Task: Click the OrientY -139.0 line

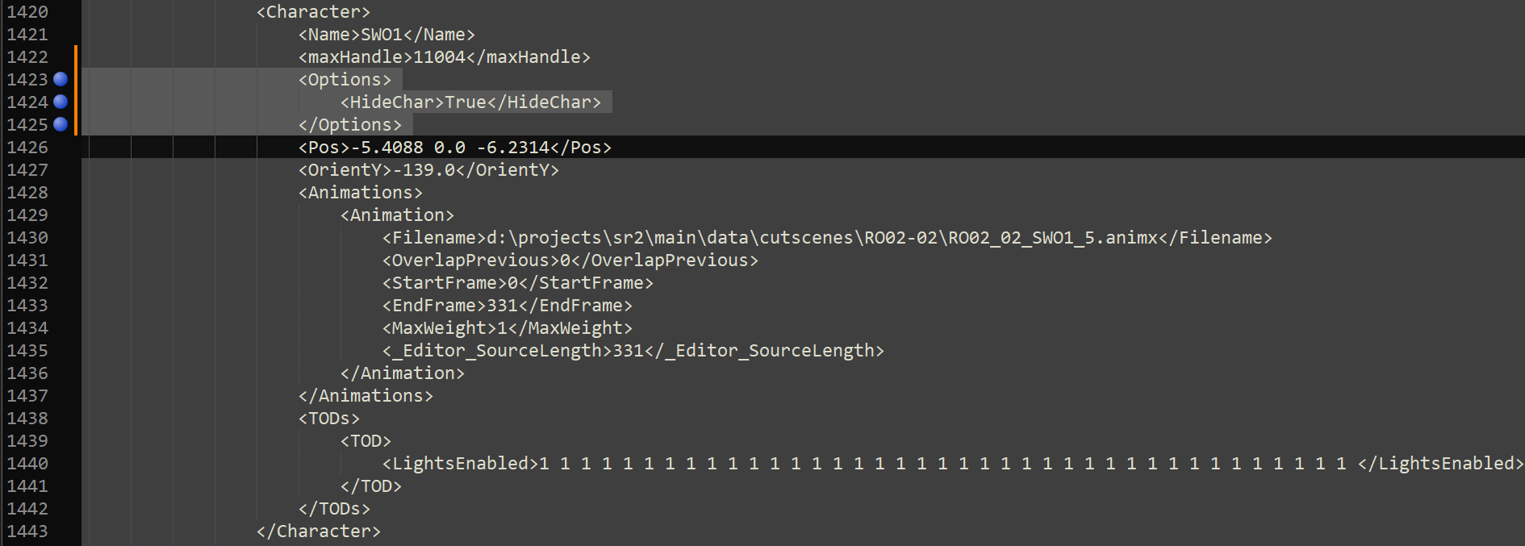Action: [x=428, y=170]
